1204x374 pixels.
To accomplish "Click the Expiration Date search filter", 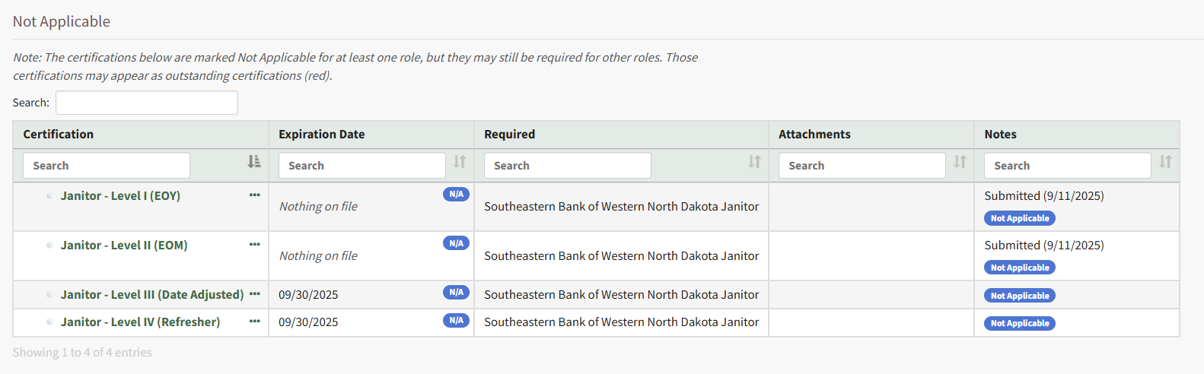I will [x=362, y=166].
